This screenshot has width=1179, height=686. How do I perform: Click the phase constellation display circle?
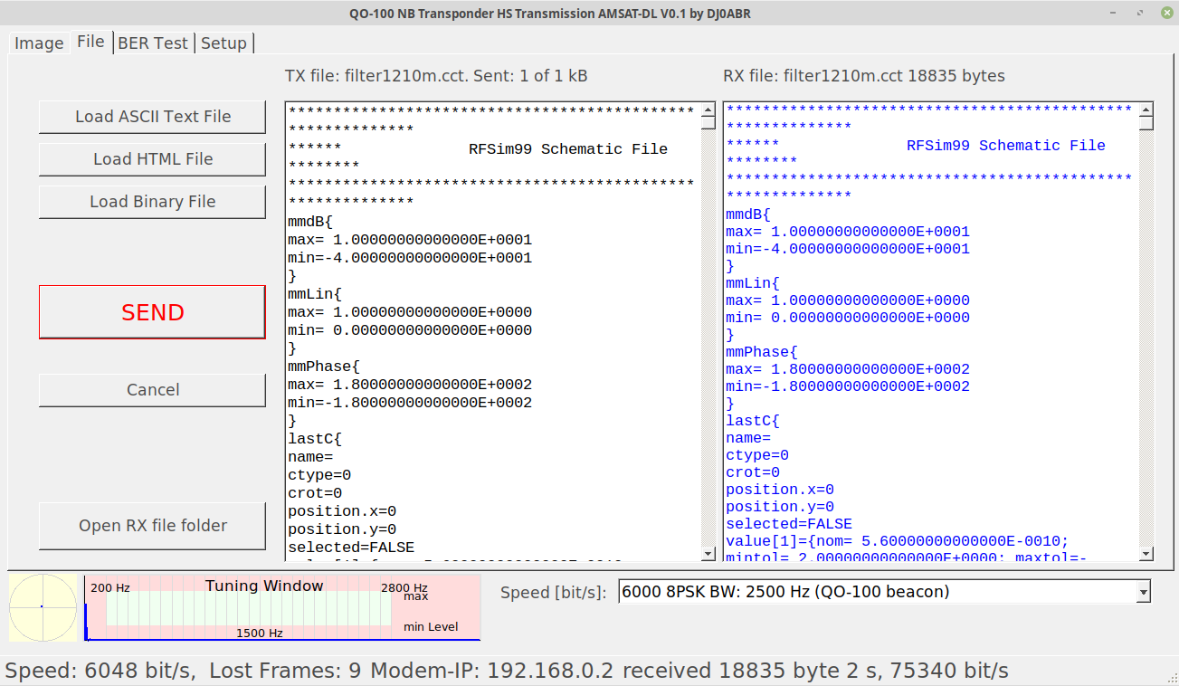tap(41, 608)
